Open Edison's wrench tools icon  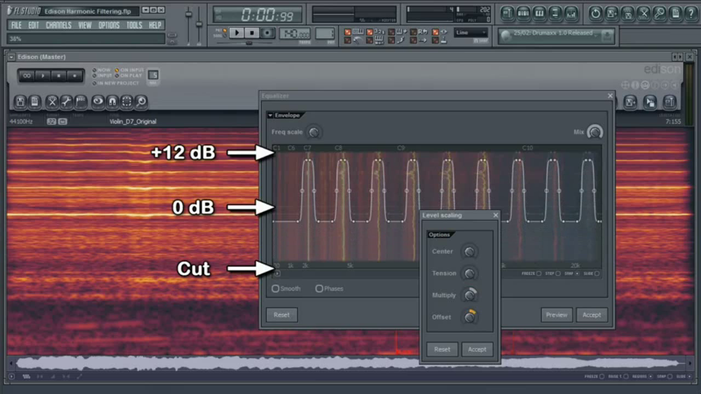66,101
